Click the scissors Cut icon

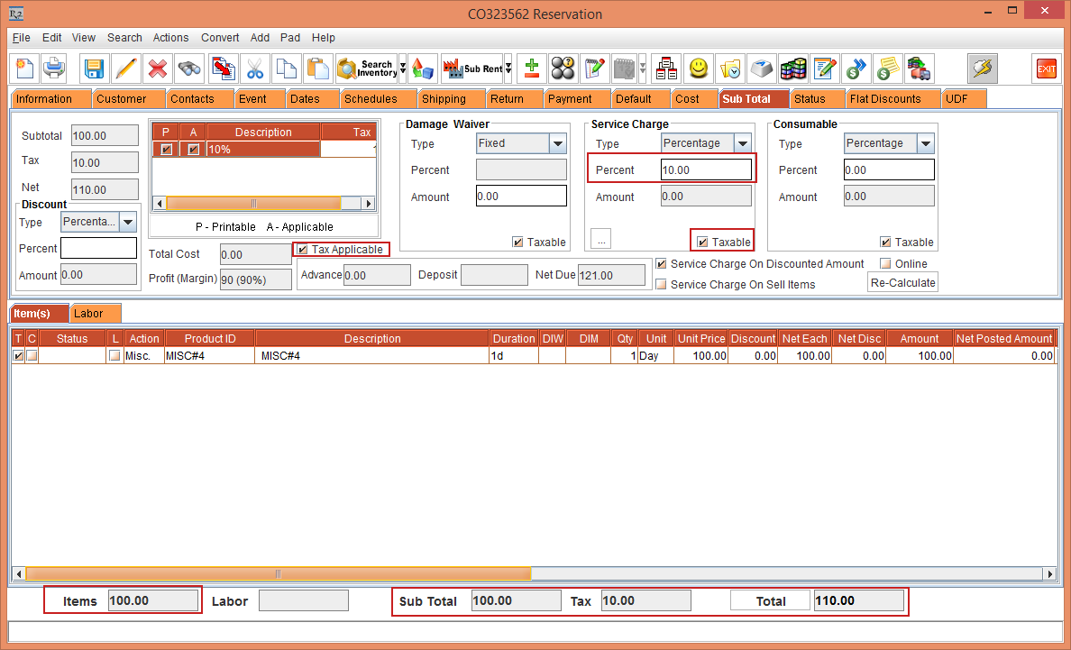point(255,69)
